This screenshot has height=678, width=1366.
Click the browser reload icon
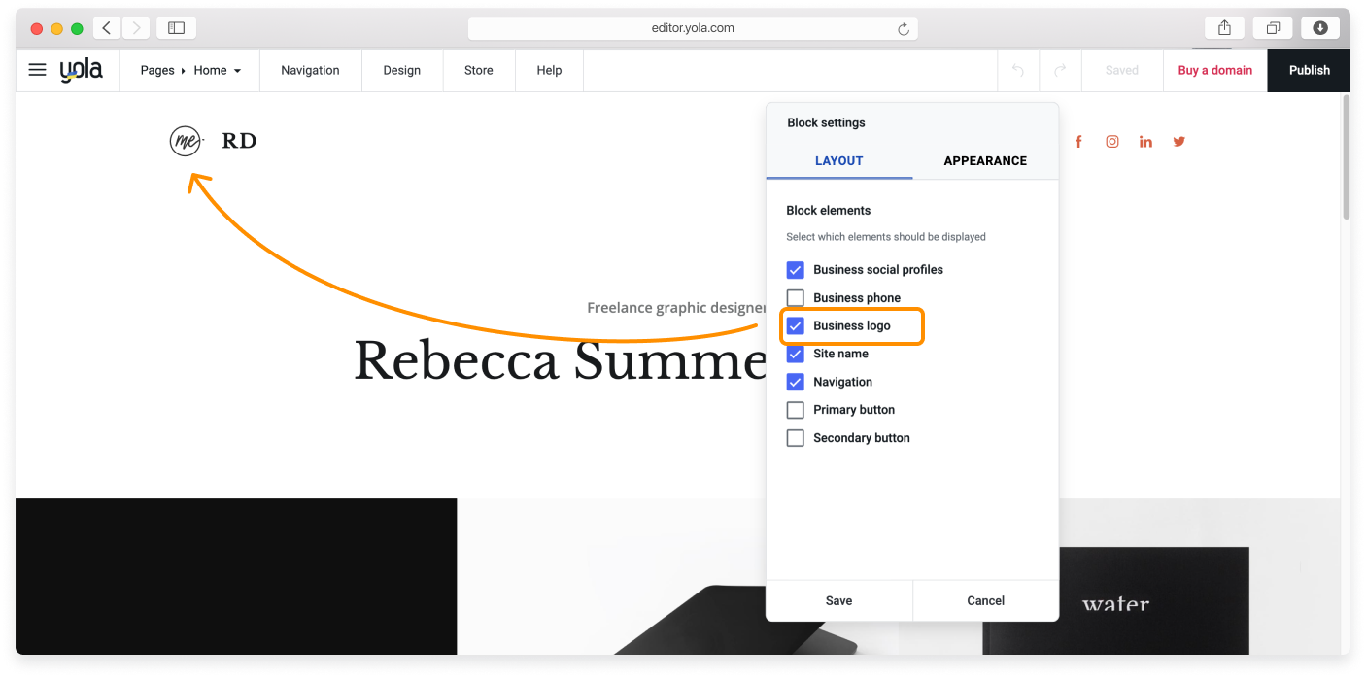click(x=904, y=29)
